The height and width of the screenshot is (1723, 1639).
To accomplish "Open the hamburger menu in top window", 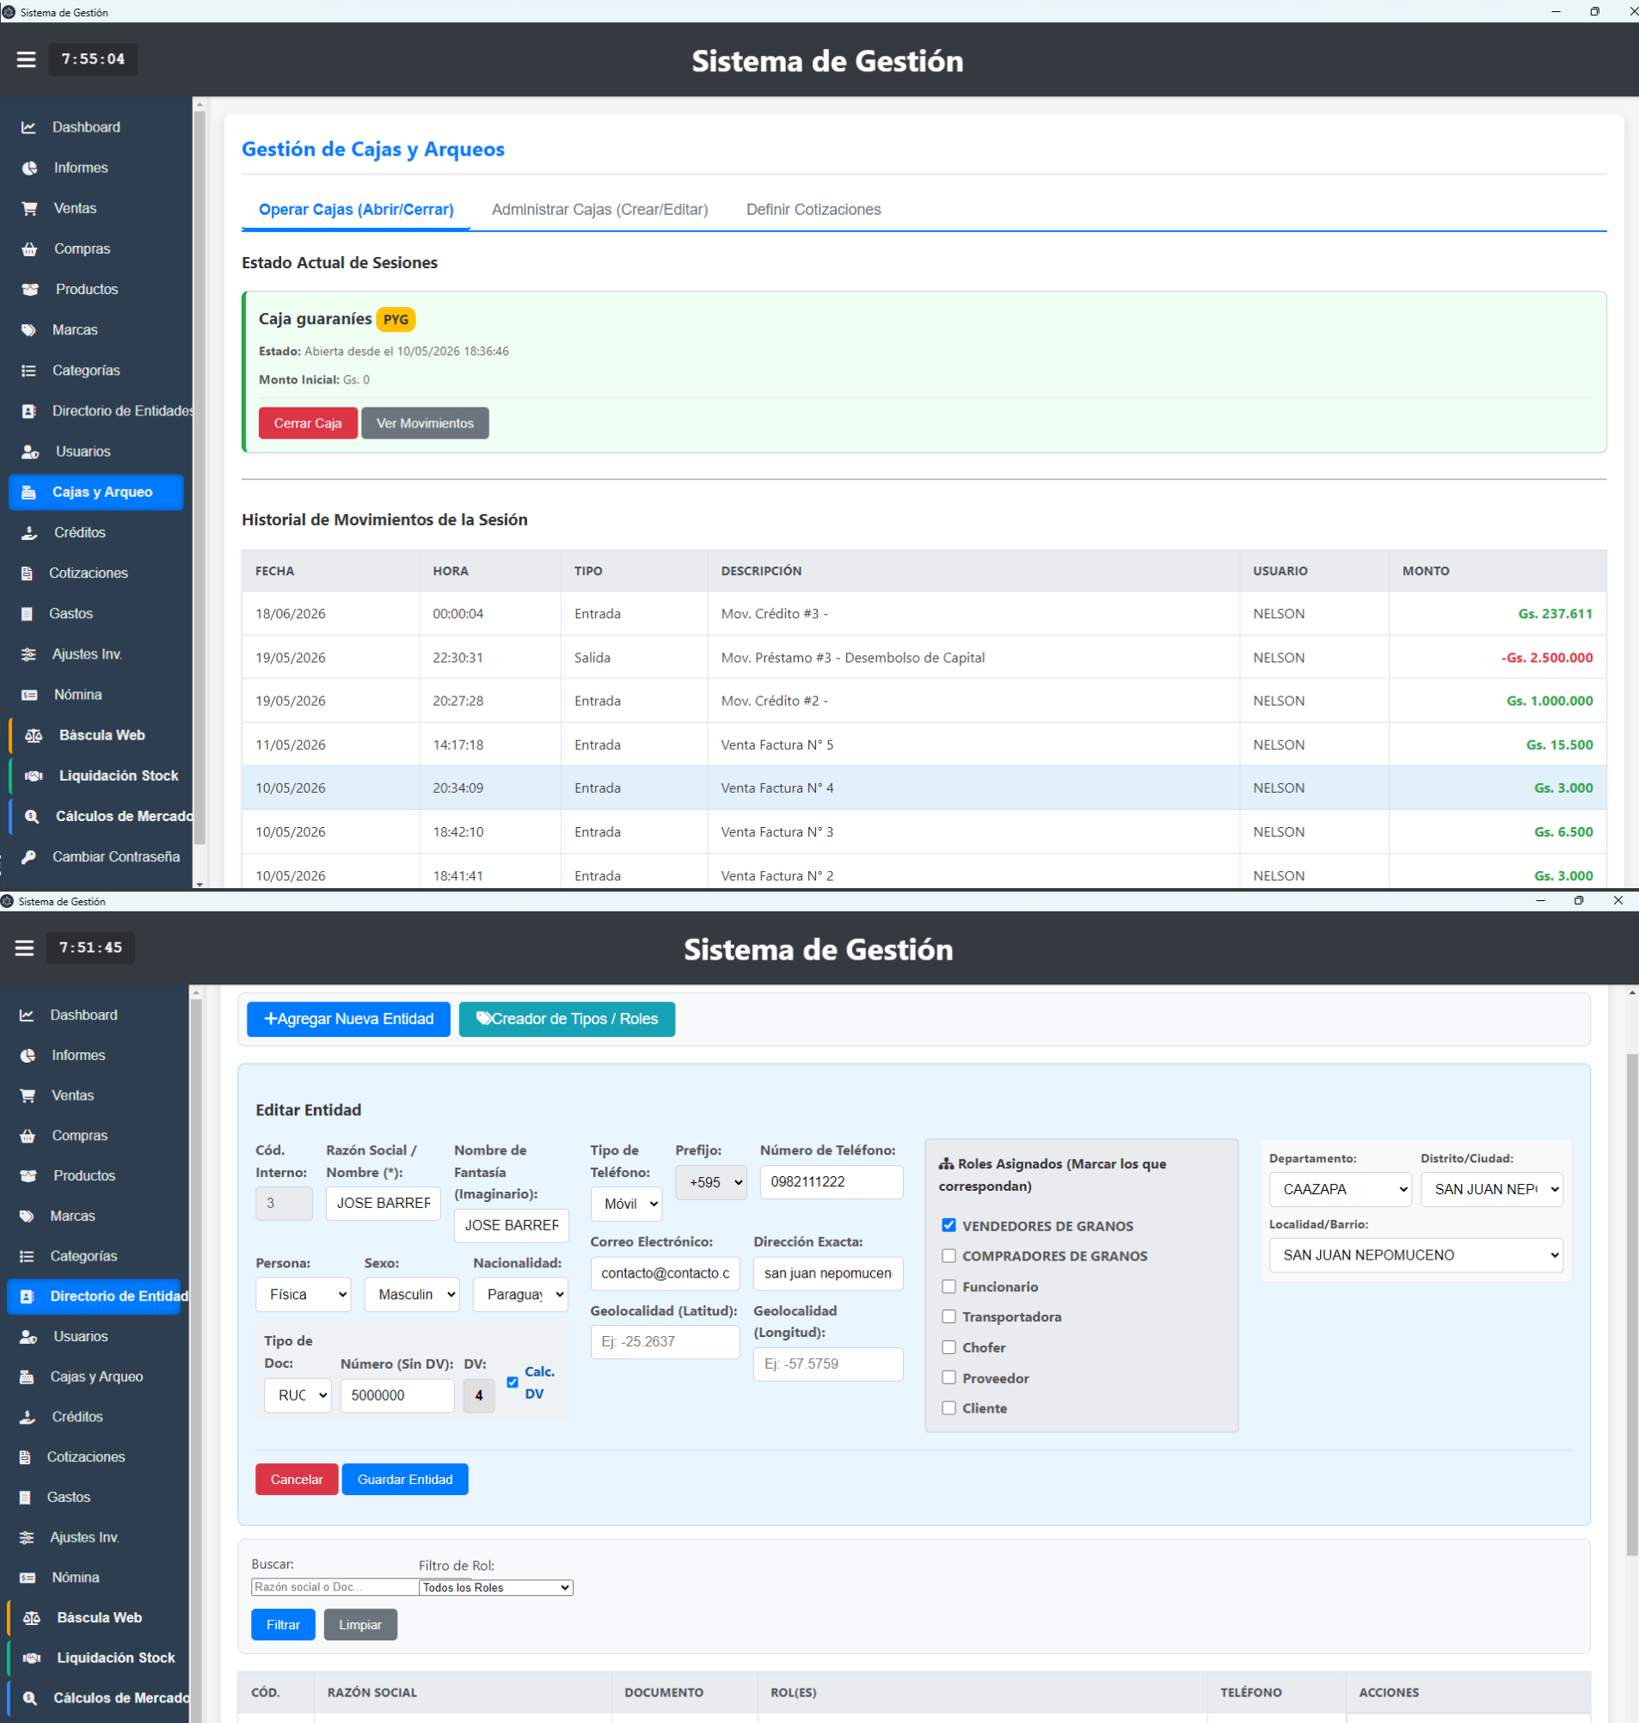I will point(26,59).
